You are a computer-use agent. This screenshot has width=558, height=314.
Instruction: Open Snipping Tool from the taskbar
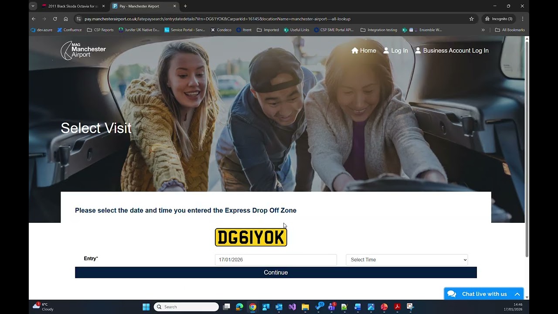tap(410, 307)
